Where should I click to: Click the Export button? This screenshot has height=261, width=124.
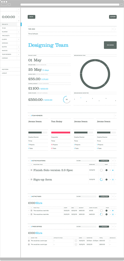click(x=113, y=17)
